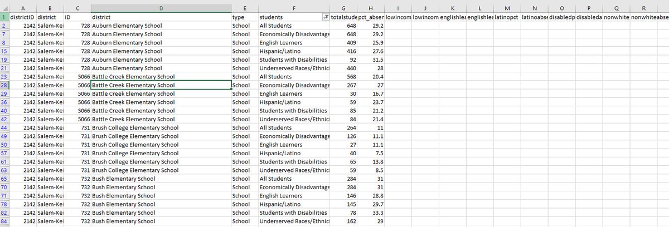
Task: Click the latinopct header cell
Action: (x=507, y=18)
